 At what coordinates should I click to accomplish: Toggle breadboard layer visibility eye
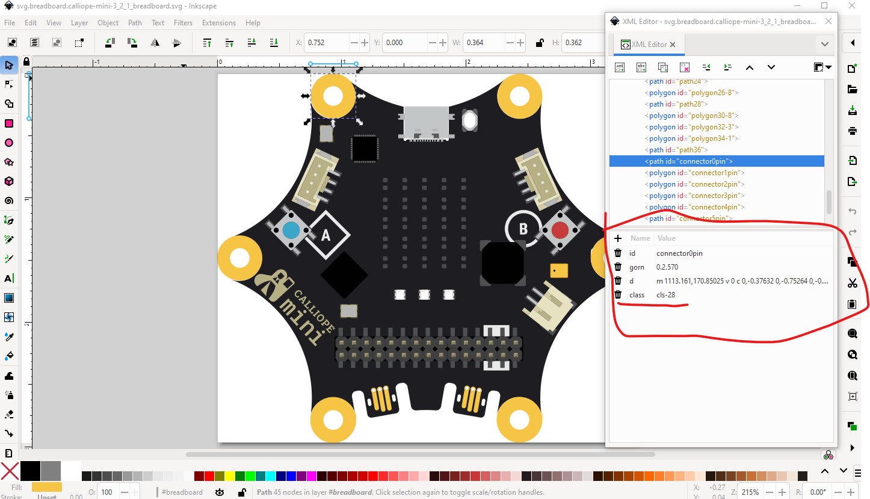[220, 492]
